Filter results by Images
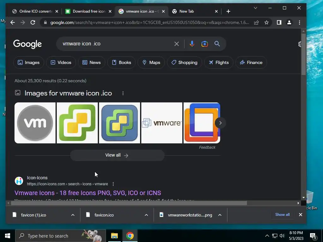This screenshot has height=242, width=323. (x=29, y=62)
